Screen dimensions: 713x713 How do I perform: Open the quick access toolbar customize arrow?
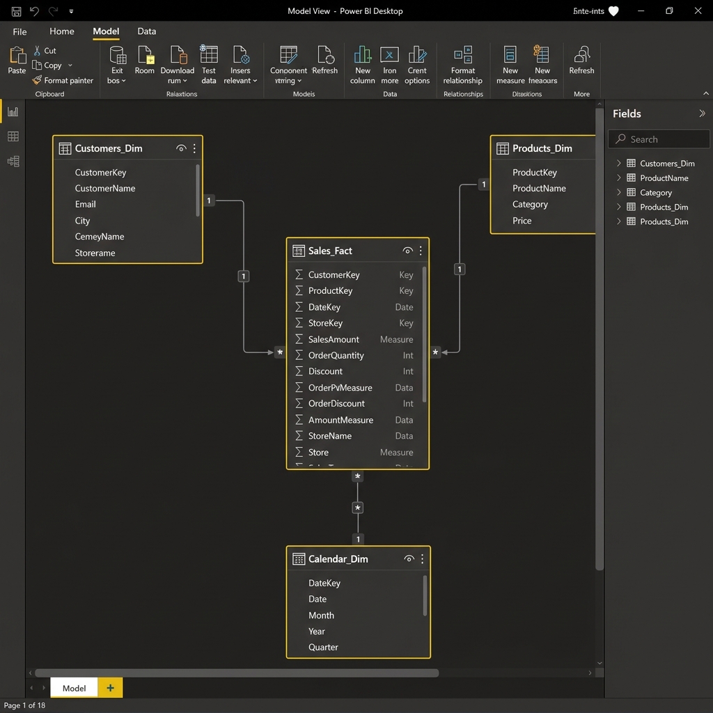[x=72, y=11]
